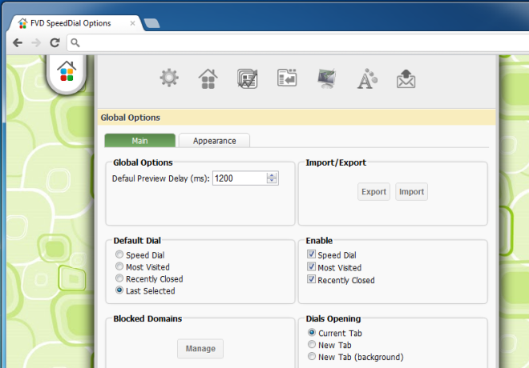This screenshot has width=529, height=368.
Task: Uncheck Speed Dial under Enable
Action: (311, 254)
